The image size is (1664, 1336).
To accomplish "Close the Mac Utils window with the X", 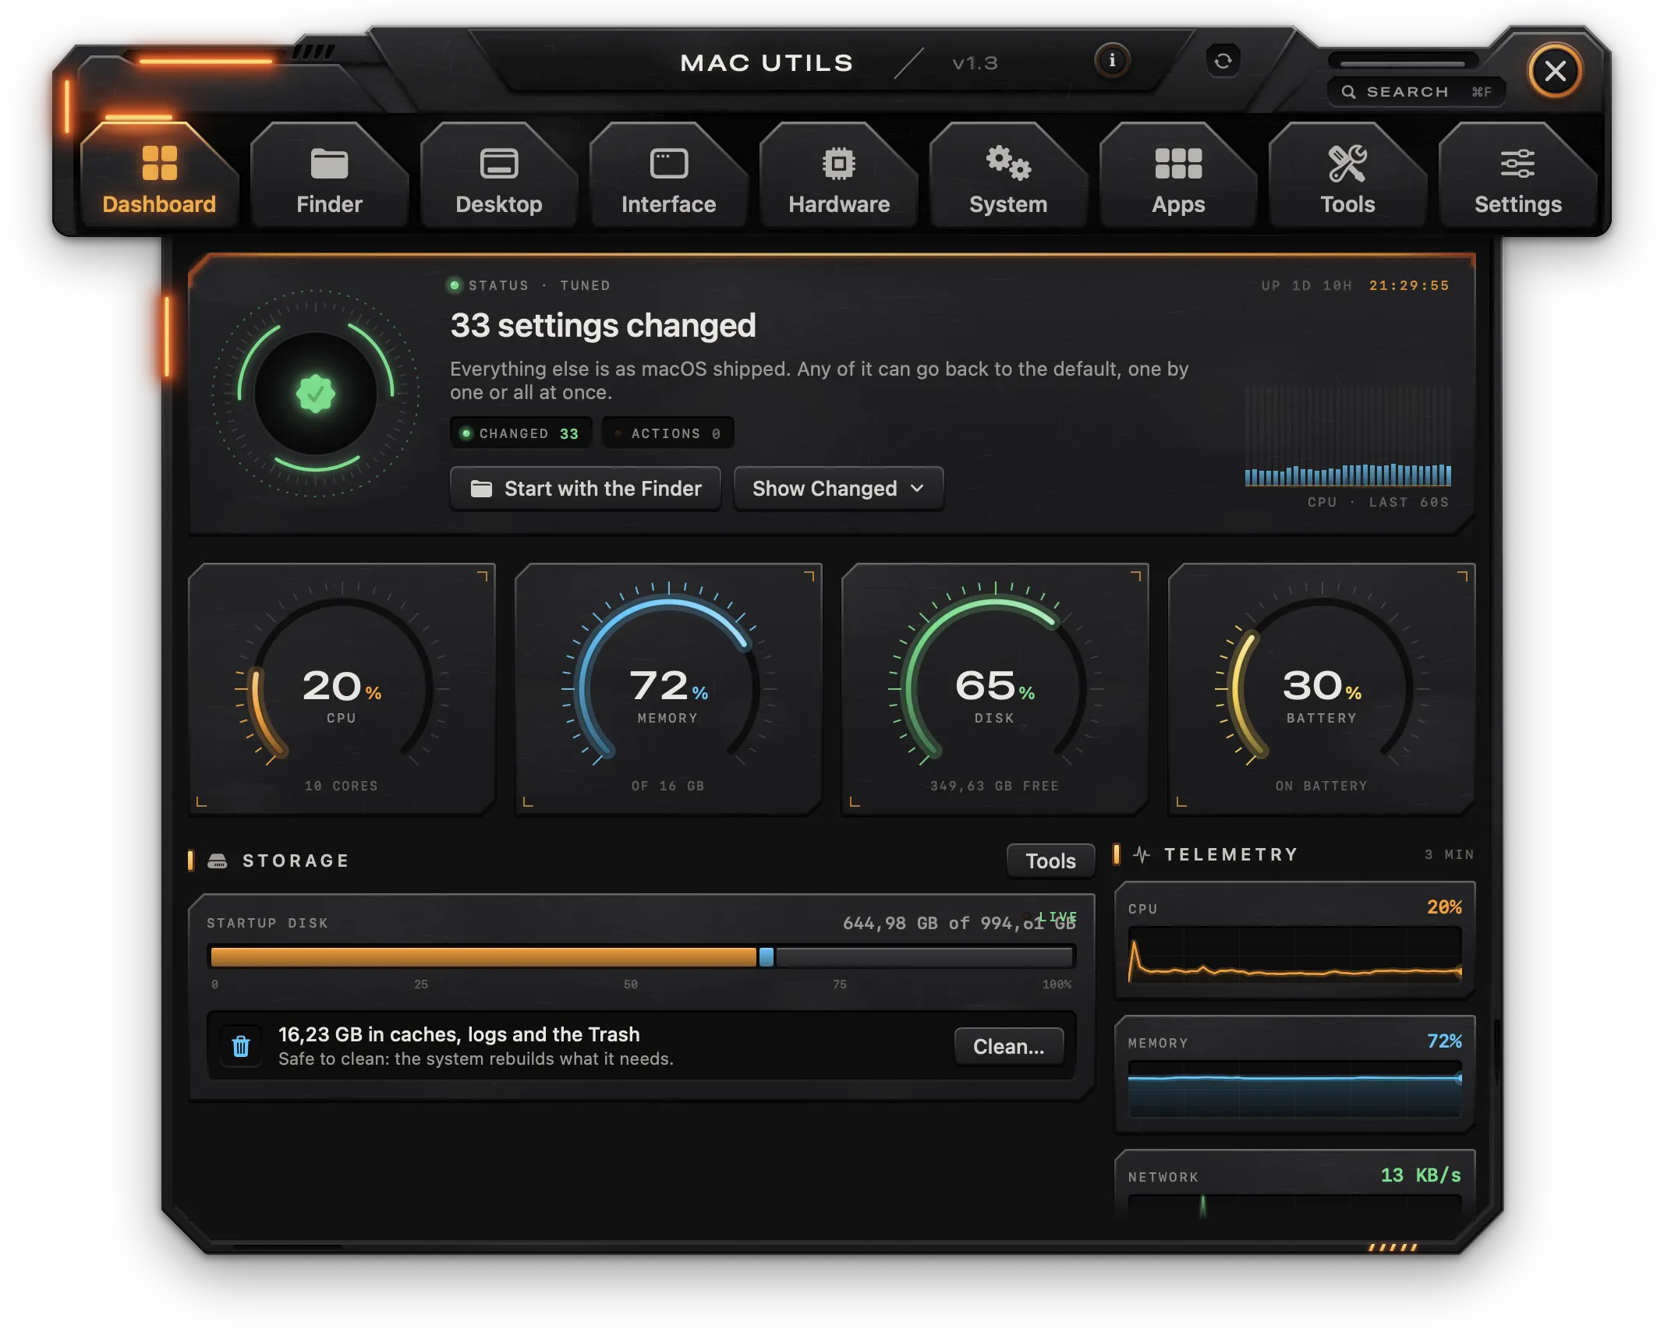I will (1556, 71).
